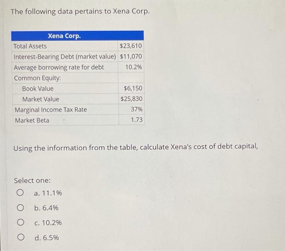Screen dimensions: 285x251
Task: Mark the radio button for option c
Action: [x=20, y=222]
